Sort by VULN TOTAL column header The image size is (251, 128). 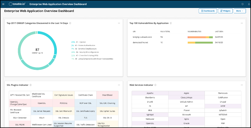pos(165,32)
